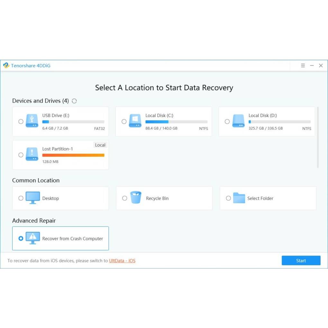Click the 'Recover from Crash Computer' label
The width and height of the screenshot is (328, 328).
point(73,239)
